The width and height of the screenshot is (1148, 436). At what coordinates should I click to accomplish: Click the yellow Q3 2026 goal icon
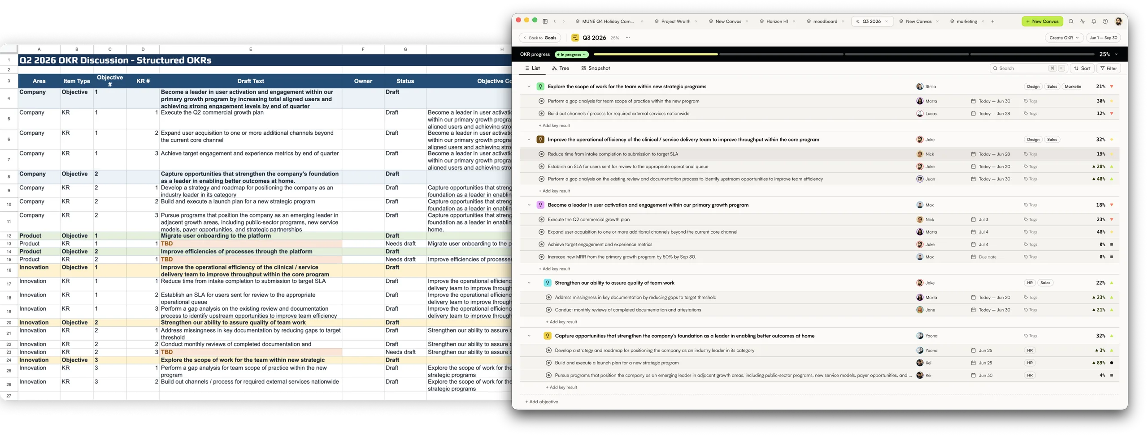point(575,38)
